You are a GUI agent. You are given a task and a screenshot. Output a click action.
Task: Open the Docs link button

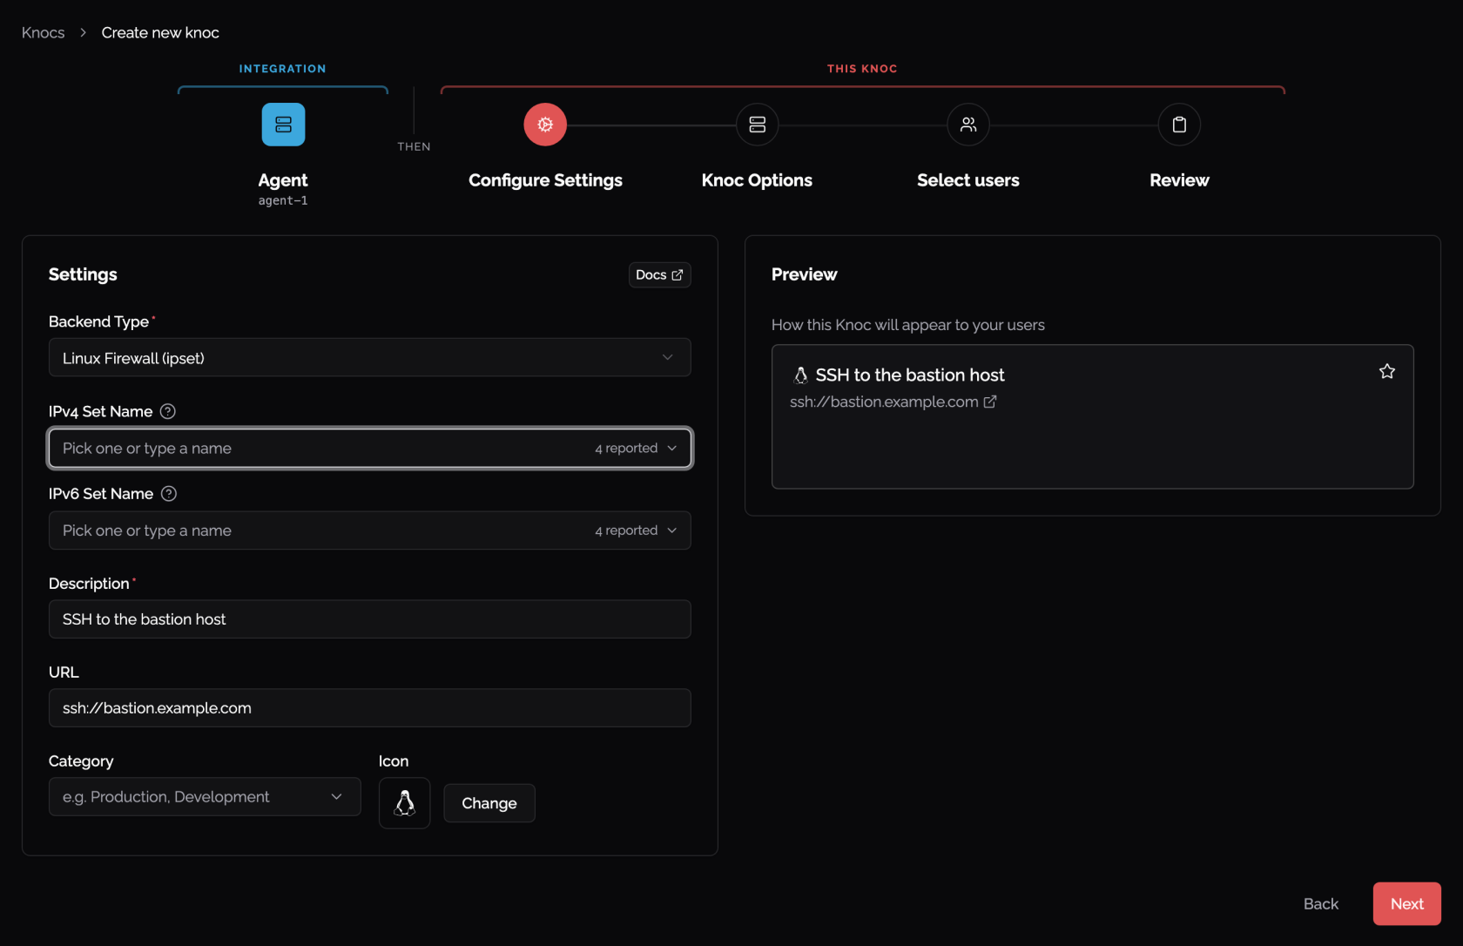660,274
